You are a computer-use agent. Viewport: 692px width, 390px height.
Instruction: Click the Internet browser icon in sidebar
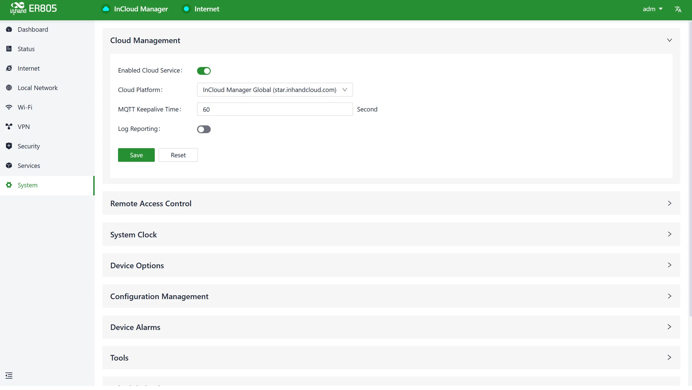click(9, 68)
